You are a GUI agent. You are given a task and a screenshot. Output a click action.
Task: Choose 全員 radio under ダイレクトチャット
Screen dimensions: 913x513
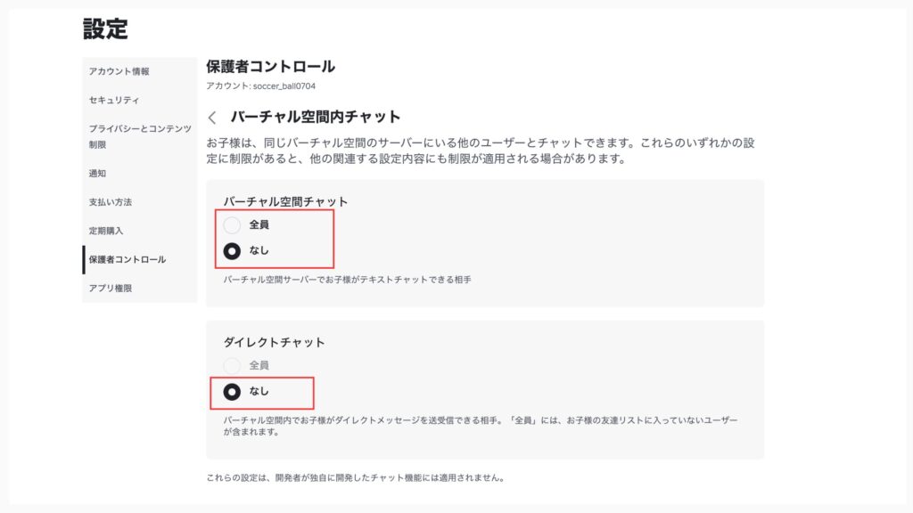(232, 365)
